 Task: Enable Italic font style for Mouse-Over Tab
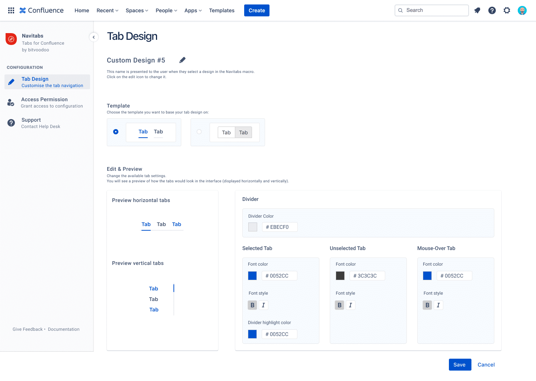[x=438, y=305]
